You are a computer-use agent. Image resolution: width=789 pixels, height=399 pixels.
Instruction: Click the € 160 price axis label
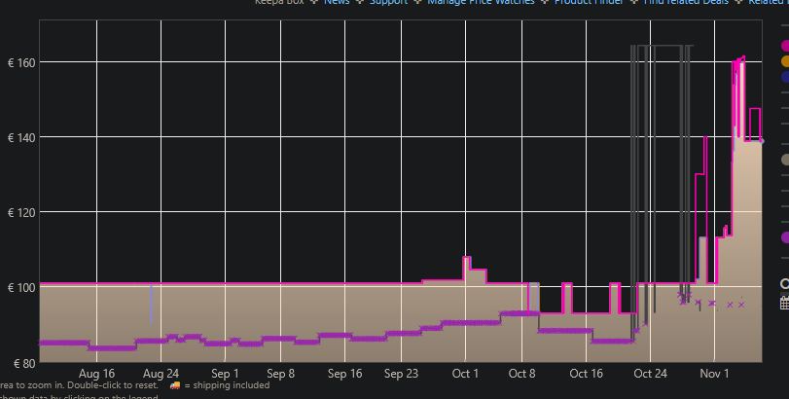click(x=21, y=62)
